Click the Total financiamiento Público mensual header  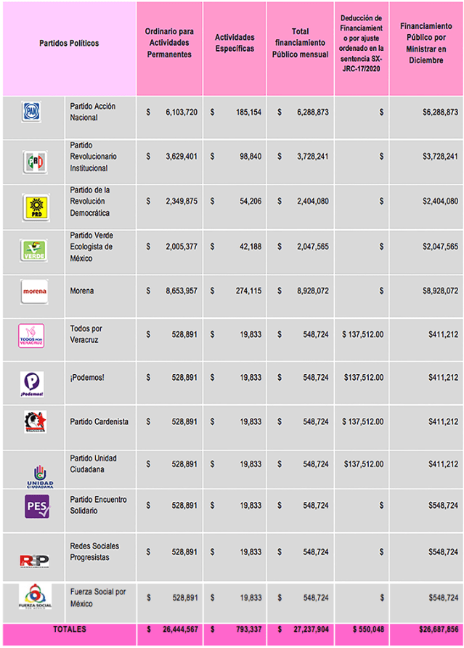[x=300, y=44]
